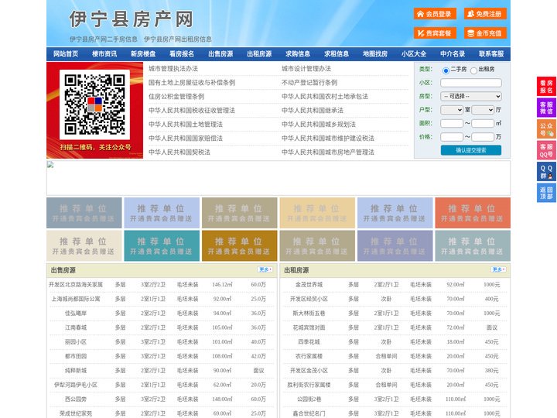The width and height of the screenshot is (557, 418).
Task: Open the QQ群 side floating icon
Action: [x=546, y=172]
